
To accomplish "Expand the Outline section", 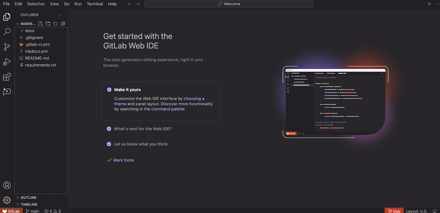I will coord(28,197).
